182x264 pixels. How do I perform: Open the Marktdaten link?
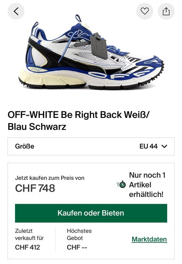click(149, 239)
